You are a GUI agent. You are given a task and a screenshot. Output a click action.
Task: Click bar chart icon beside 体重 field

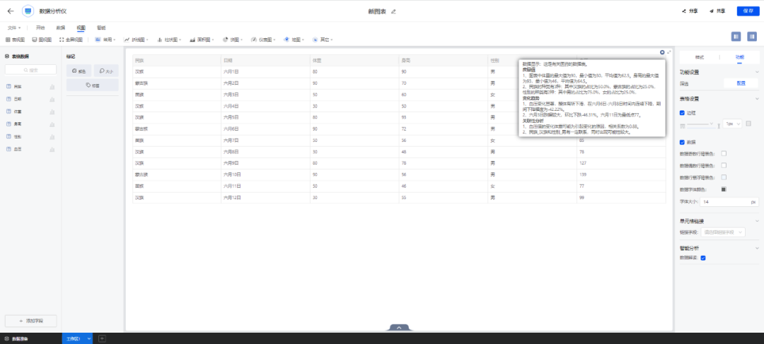pos(52,112)
